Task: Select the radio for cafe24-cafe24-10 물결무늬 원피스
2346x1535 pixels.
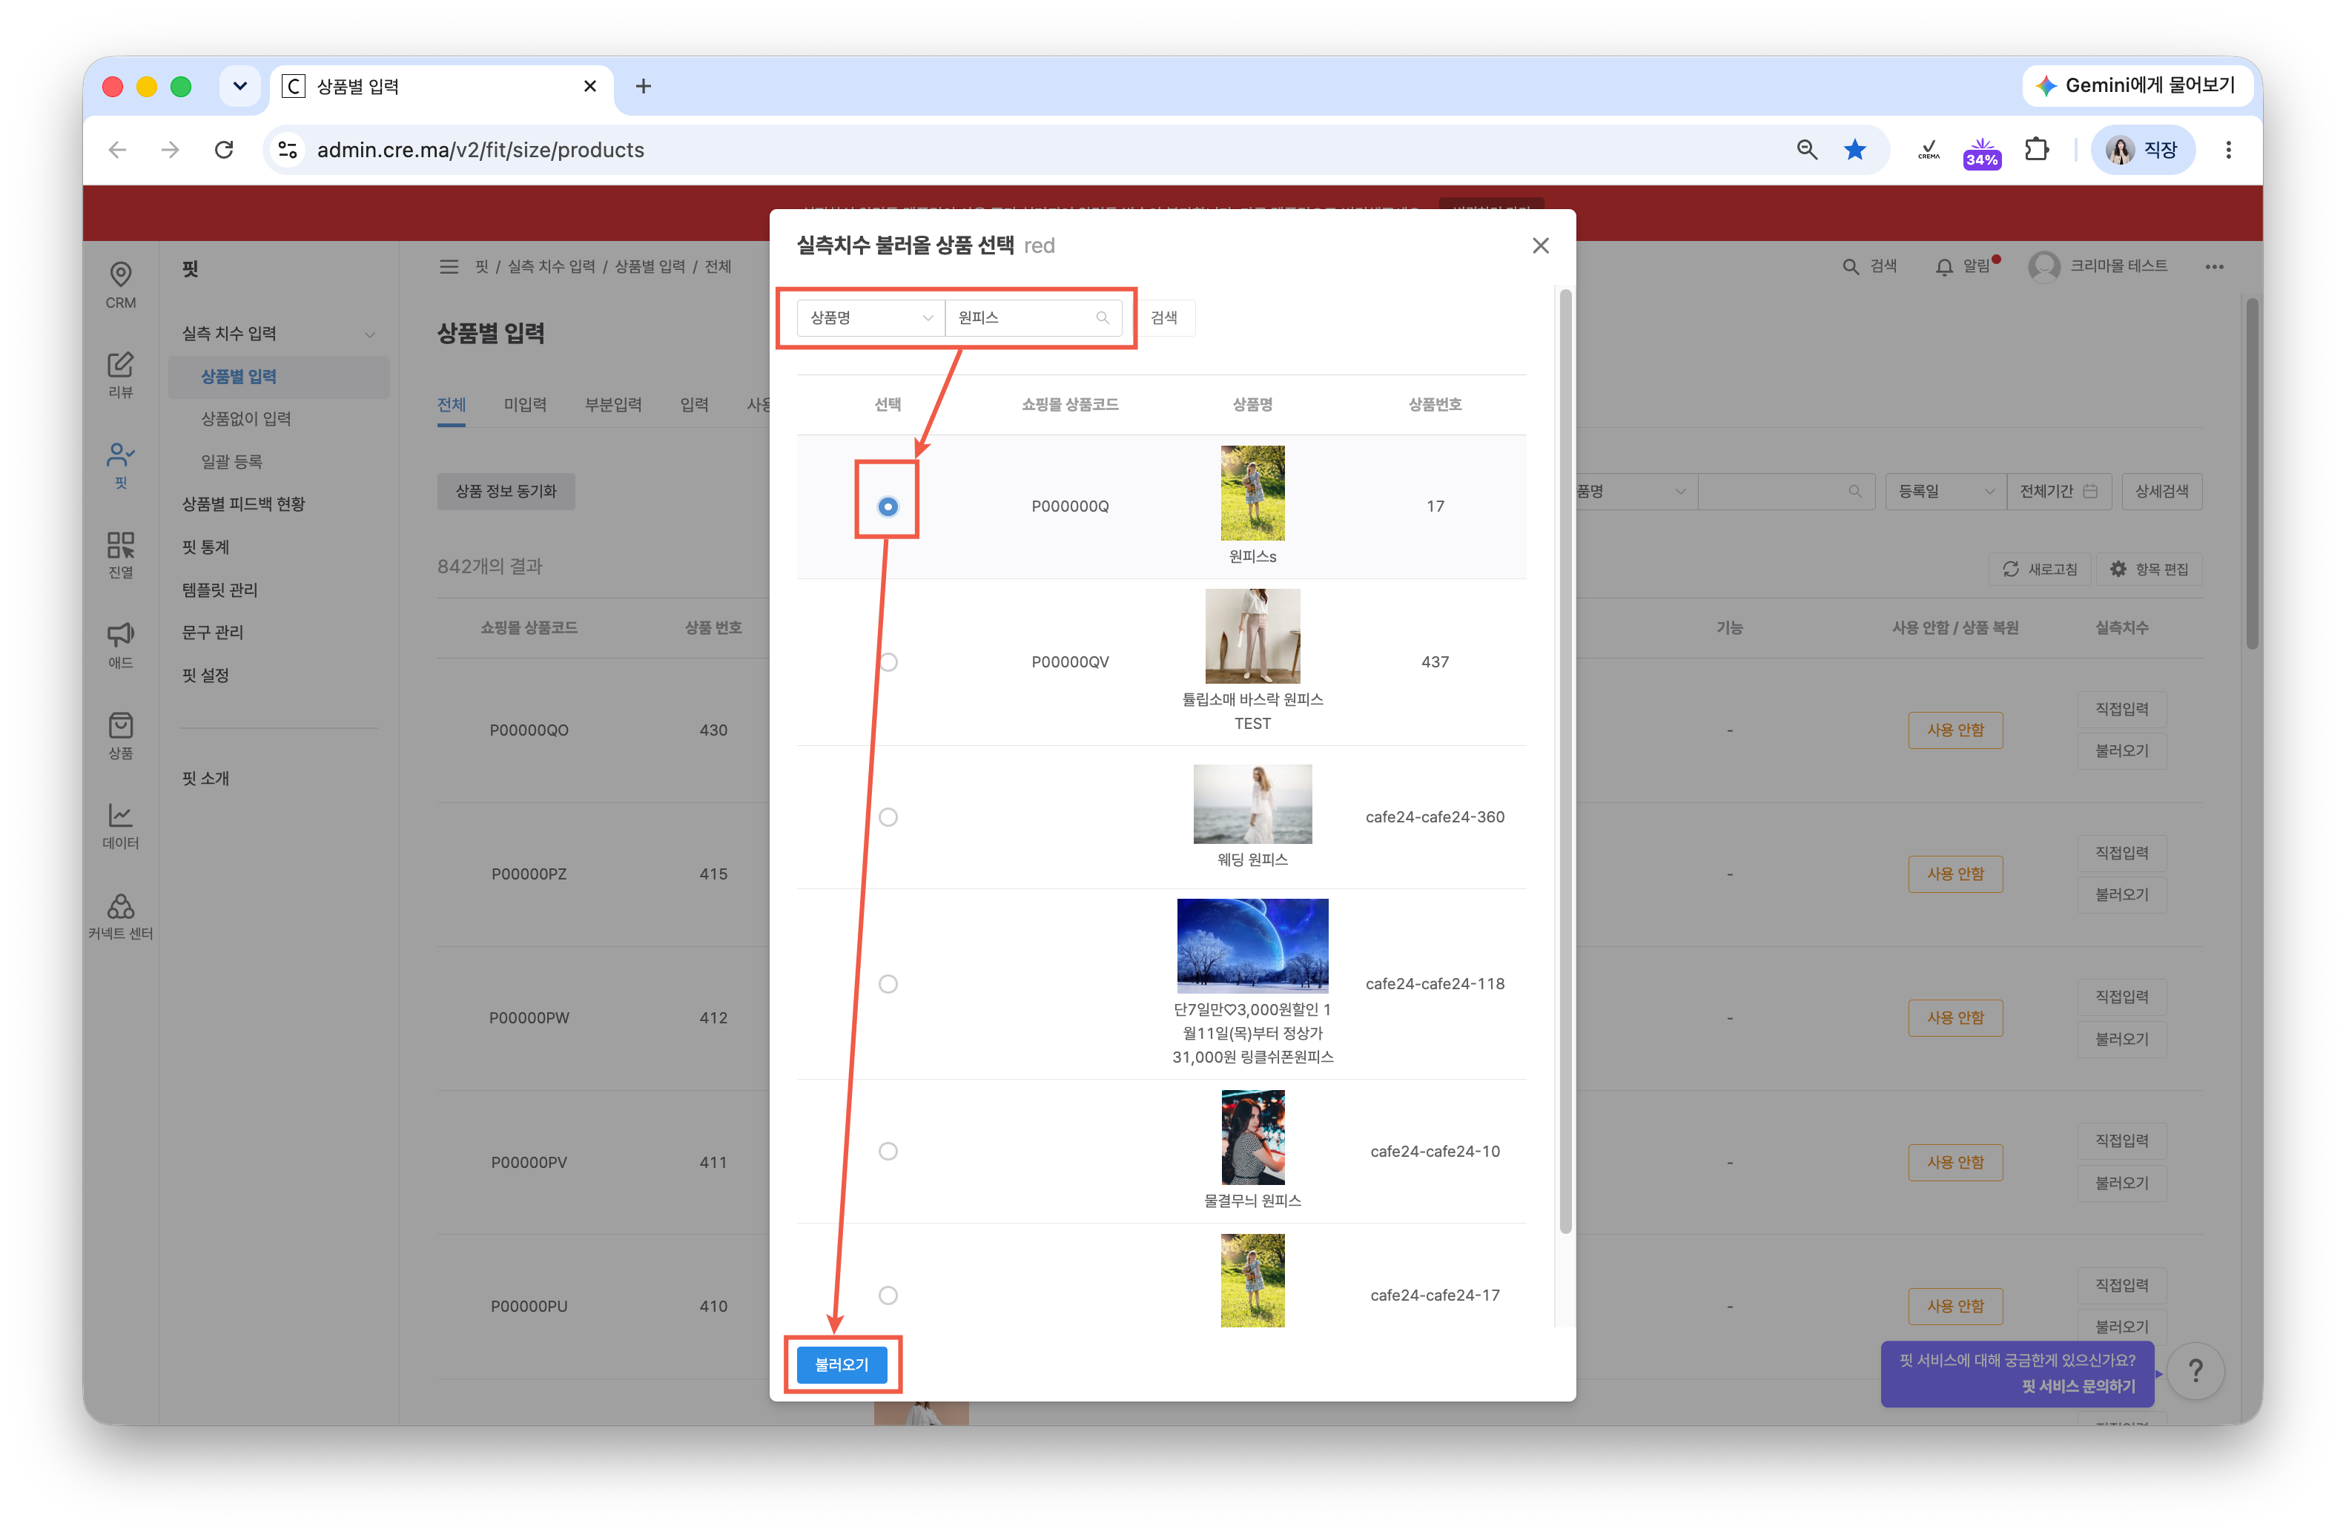Action: 888,1152
